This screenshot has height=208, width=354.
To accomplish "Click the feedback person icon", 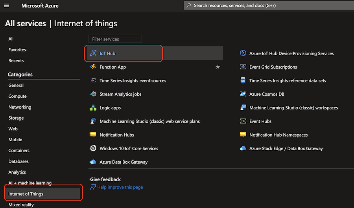I will click(93, 187).
